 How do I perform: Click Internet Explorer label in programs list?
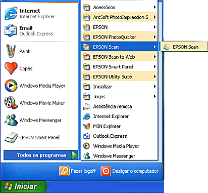point(111,117)
